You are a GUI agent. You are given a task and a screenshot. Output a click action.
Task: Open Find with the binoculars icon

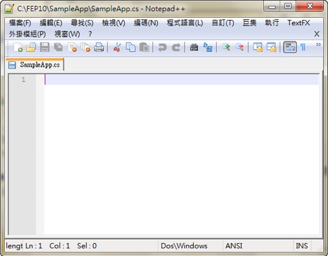(194, 47)
